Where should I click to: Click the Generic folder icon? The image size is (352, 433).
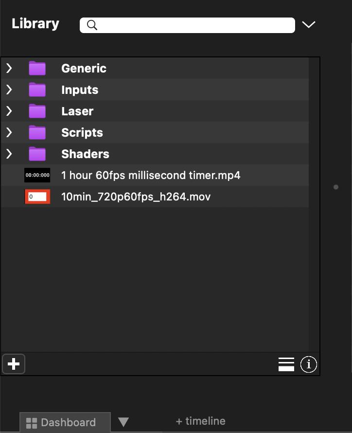[37, 69]
